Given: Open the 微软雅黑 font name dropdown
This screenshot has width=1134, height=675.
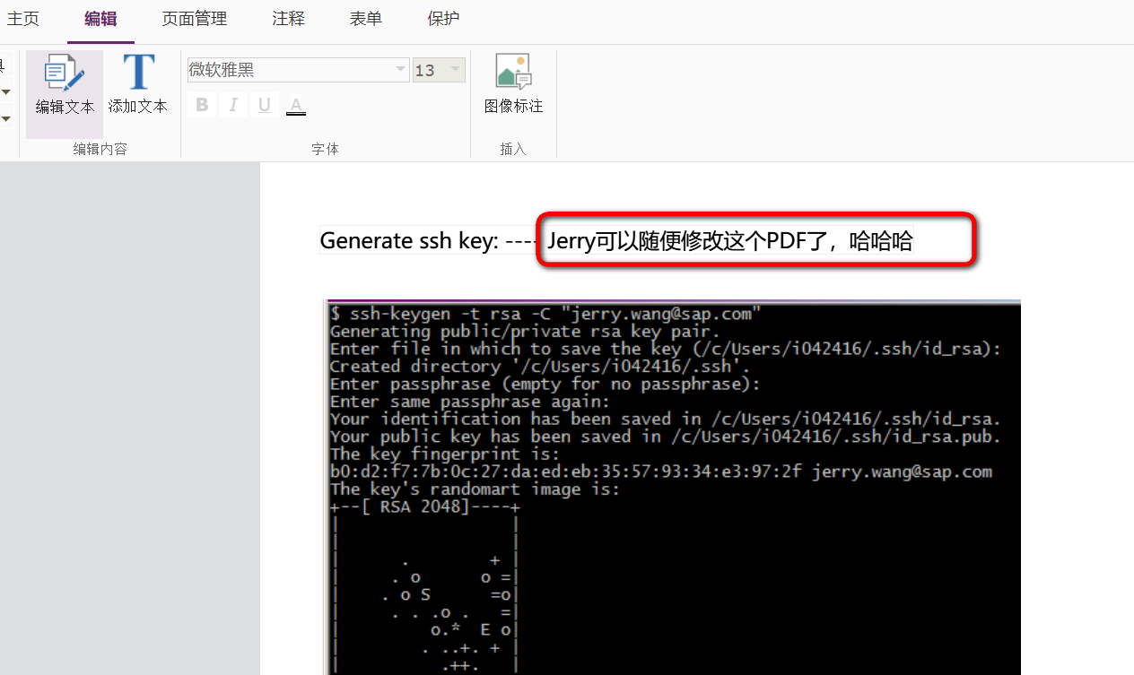Looking at the screenshot, I should point(401,70).
